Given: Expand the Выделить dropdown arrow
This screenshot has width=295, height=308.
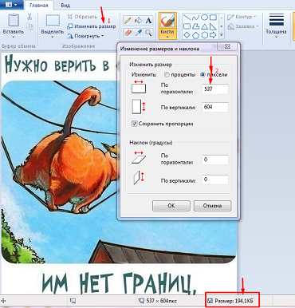Looking at the screenshot, I should click(53, 37).
